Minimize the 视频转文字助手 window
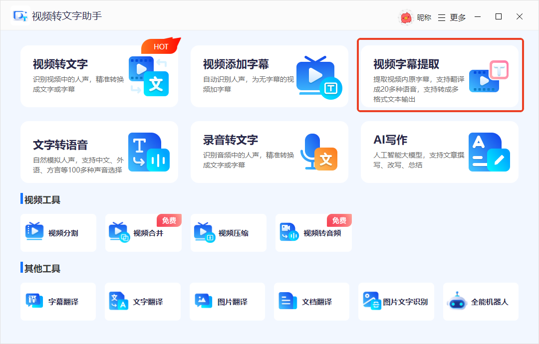This screenshot has height=344, width=539. pos(478,17)
